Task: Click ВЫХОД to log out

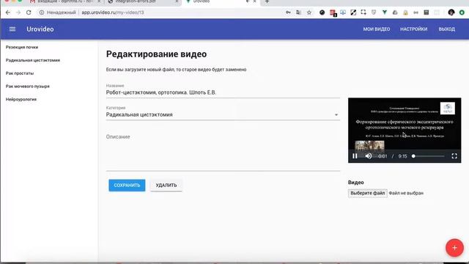Action: [446, 29]
